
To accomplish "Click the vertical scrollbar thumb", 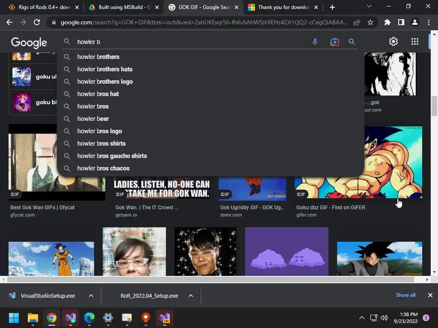I will click(x=434, y=106).
